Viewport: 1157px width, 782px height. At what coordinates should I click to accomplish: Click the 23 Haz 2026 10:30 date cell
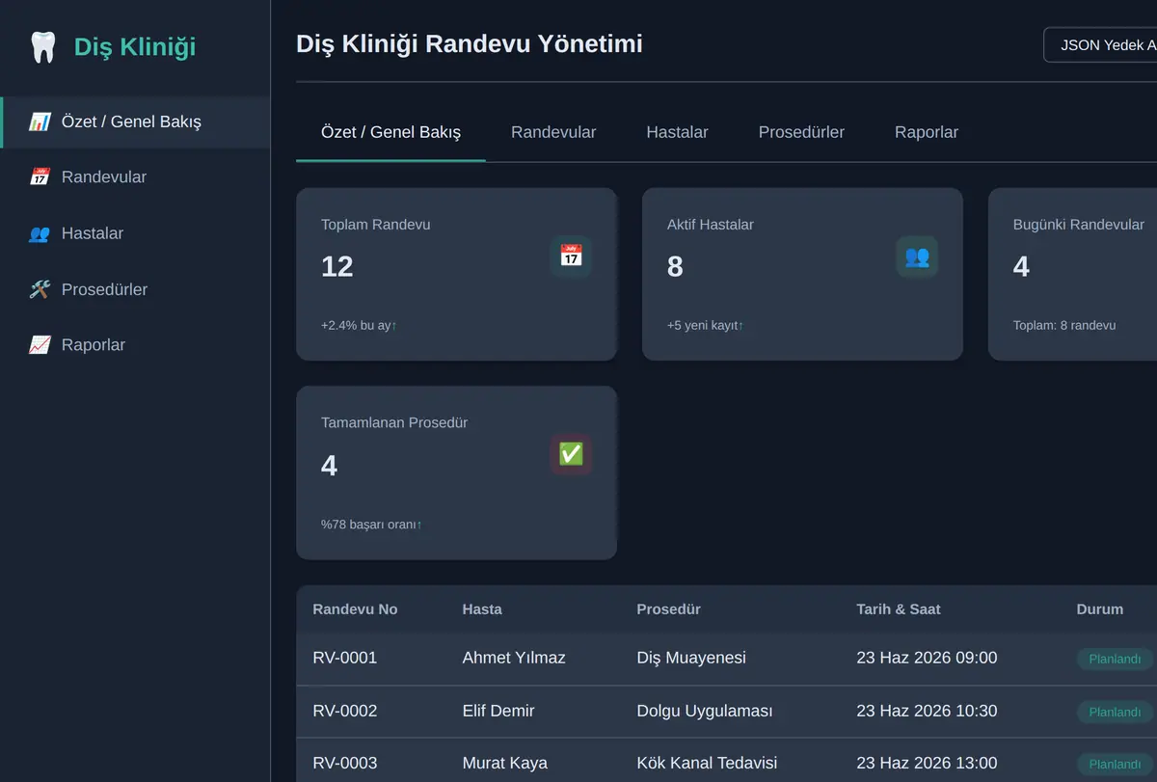927,711
